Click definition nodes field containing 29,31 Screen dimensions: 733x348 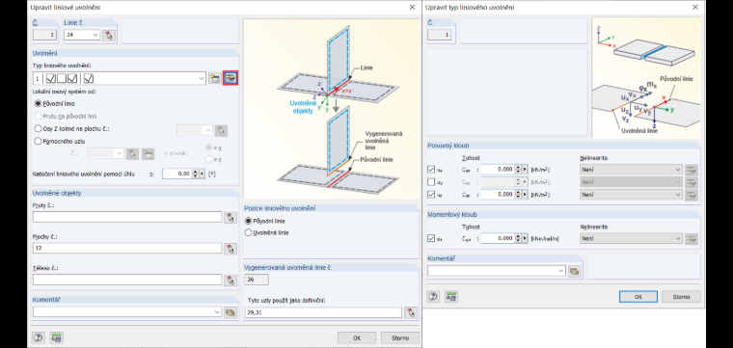(x=323, y=312)
